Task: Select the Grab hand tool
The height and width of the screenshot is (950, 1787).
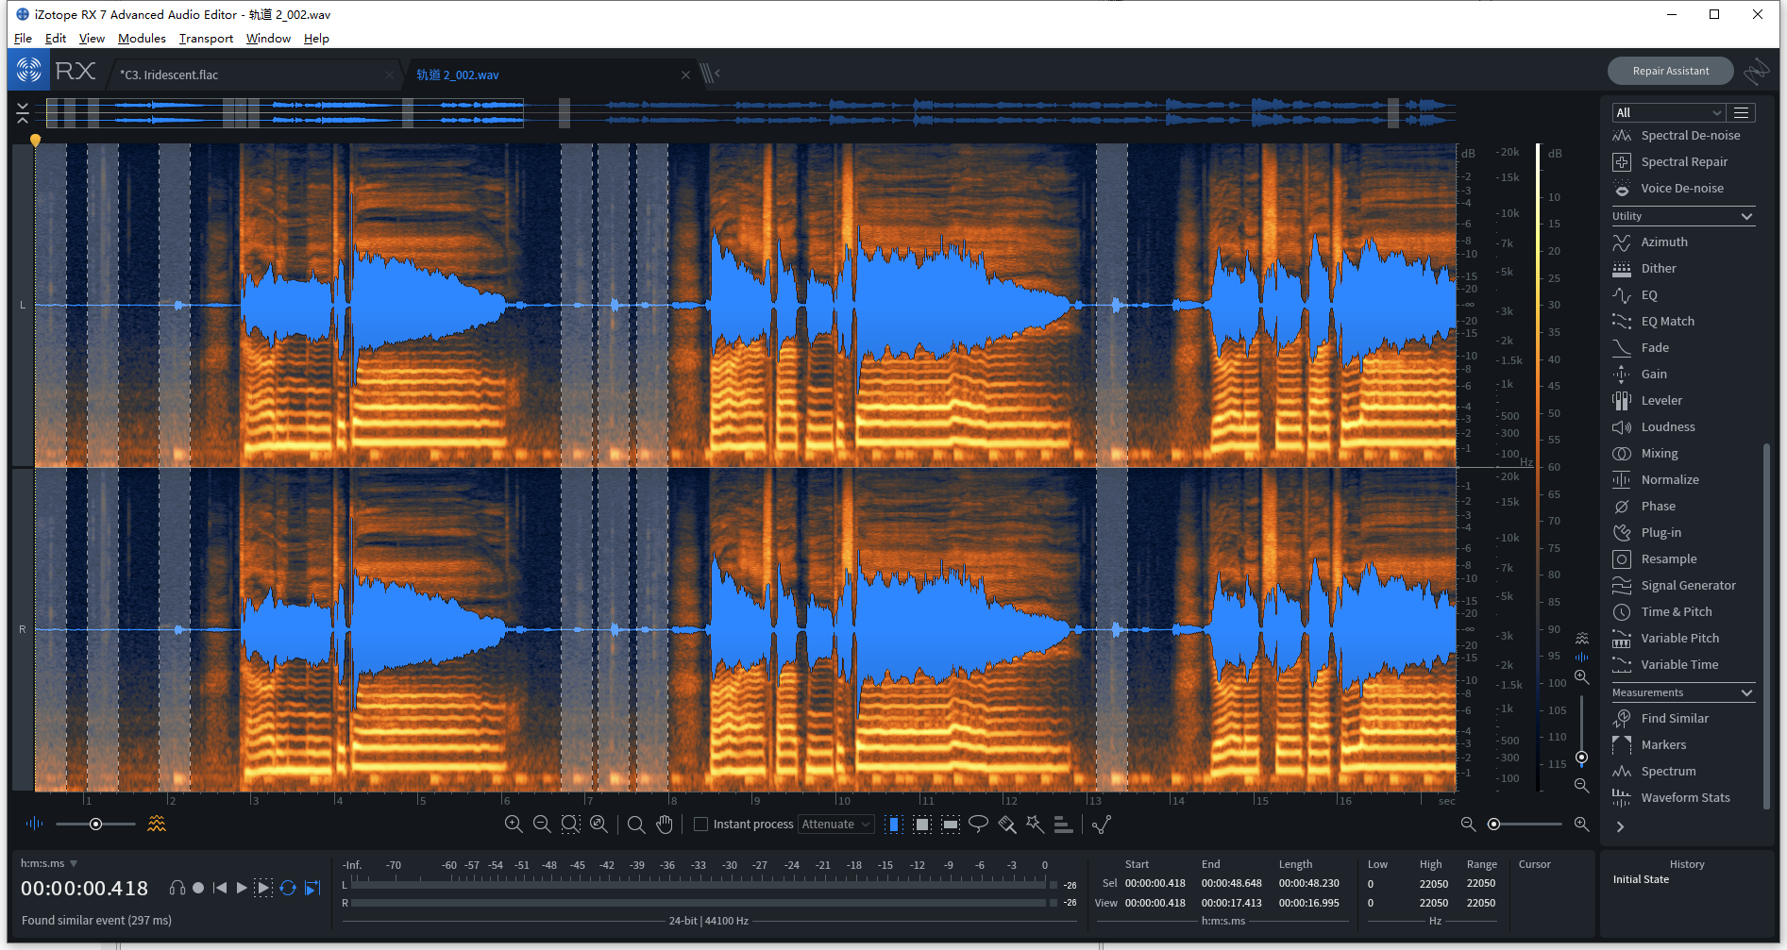Action: (665, 825)
